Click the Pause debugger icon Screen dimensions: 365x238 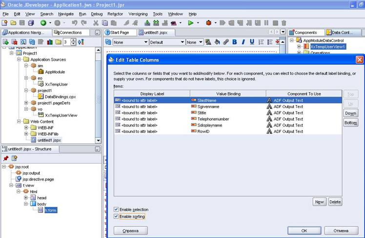click(266, 23)
